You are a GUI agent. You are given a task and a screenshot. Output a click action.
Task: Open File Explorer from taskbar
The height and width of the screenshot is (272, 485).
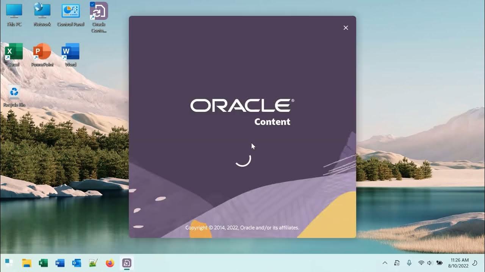click(27, 263)
